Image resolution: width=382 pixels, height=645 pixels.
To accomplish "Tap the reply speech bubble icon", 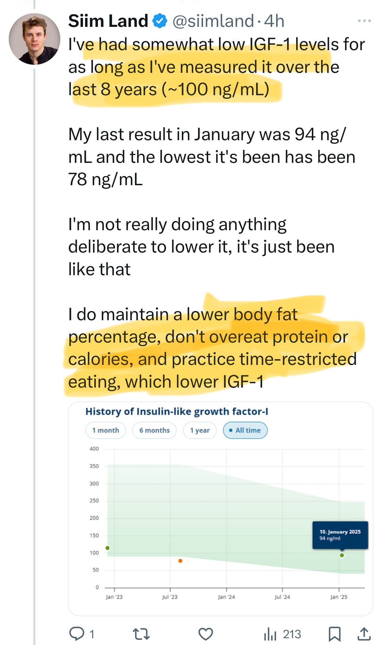I will click(77, 634).
